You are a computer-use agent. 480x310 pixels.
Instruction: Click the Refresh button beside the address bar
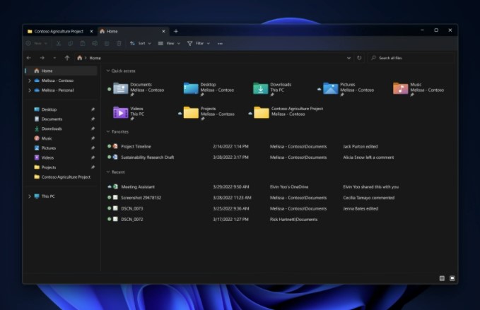pyautogui.click(x=359, y=58)
